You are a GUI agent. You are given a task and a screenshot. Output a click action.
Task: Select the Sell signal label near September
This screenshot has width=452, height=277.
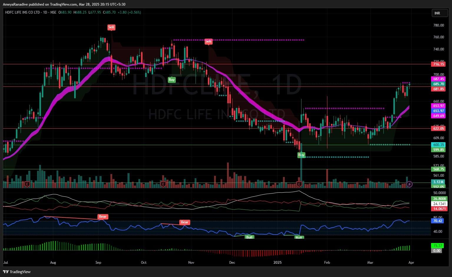(111, 27)
